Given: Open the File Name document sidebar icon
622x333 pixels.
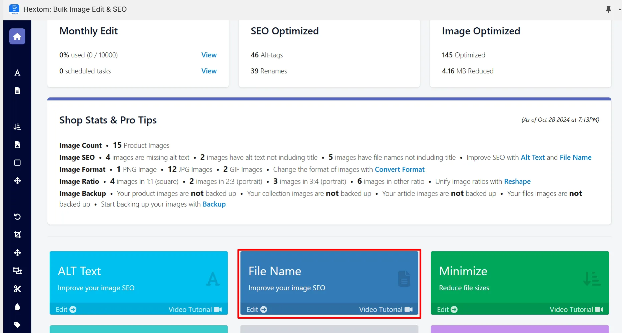Looking at the screenshot, I should [x=17, y=91].
